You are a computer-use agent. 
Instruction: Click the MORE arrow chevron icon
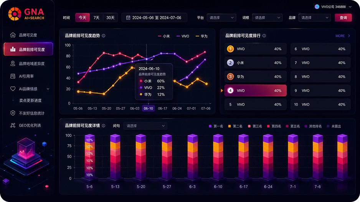click(x=349, y=36)
